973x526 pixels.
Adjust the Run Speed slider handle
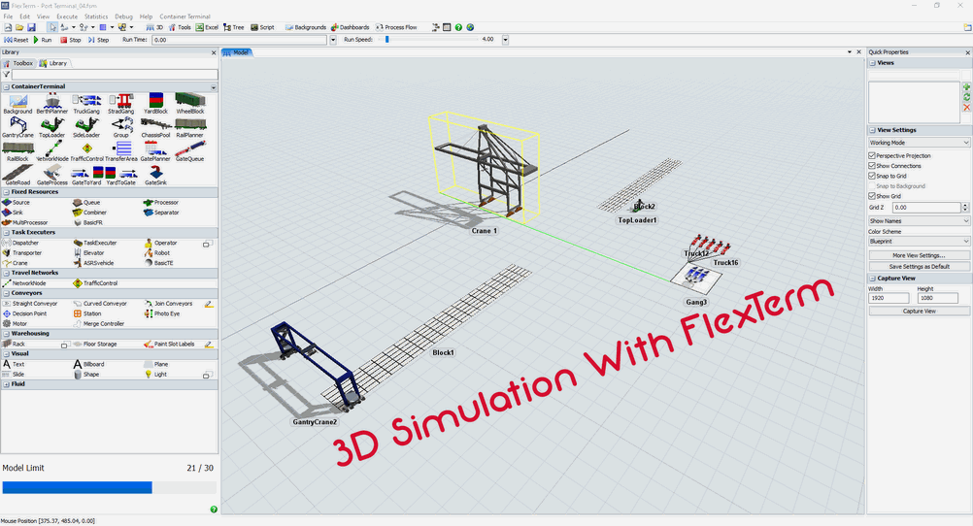(x=387, y=40)
